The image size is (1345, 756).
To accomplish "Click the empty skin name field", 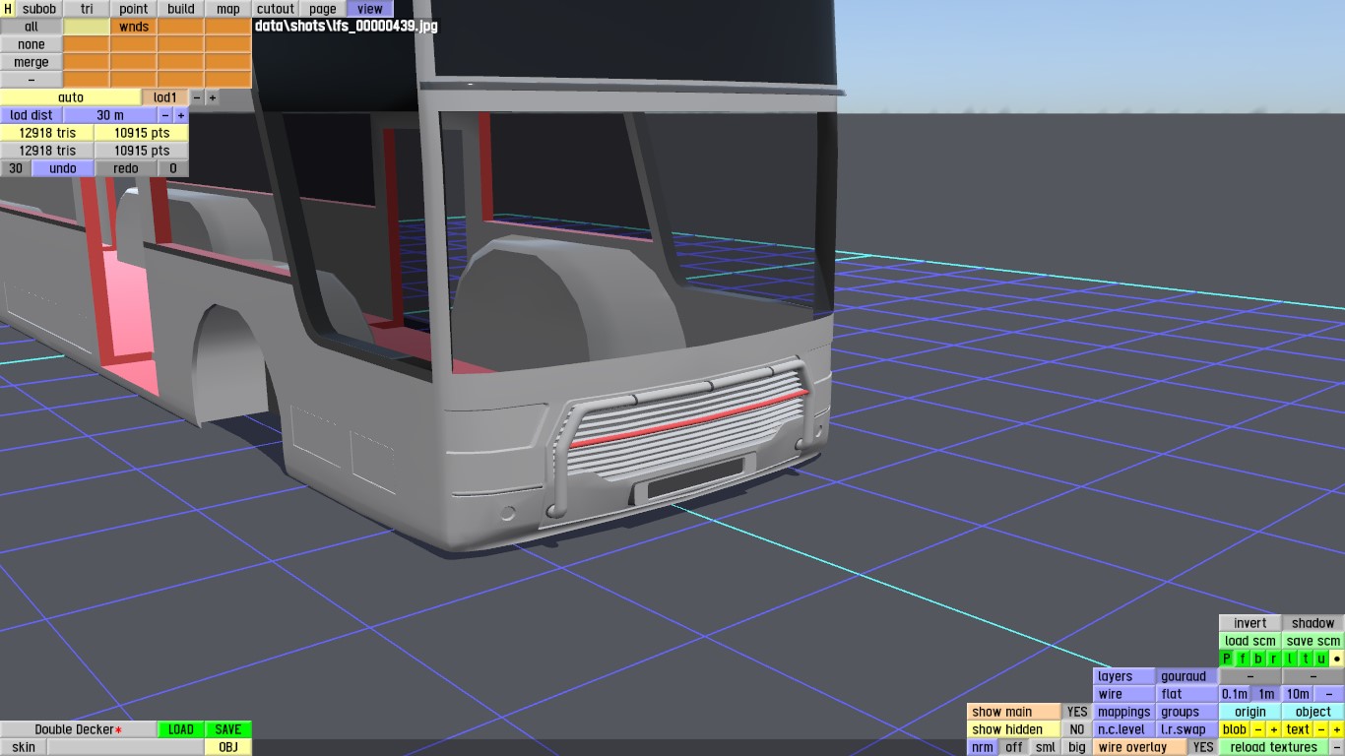I will pyautogui.click(x=126, y=747).
